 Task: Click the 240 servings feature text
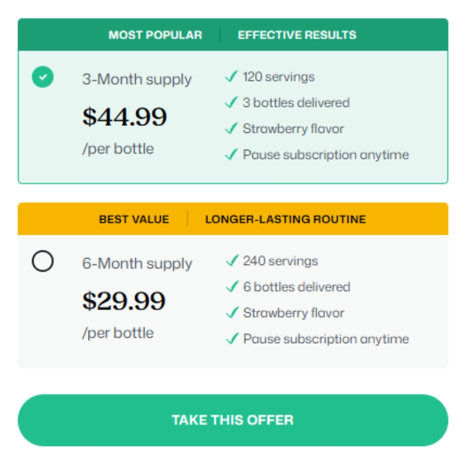[x=280, y=261]
